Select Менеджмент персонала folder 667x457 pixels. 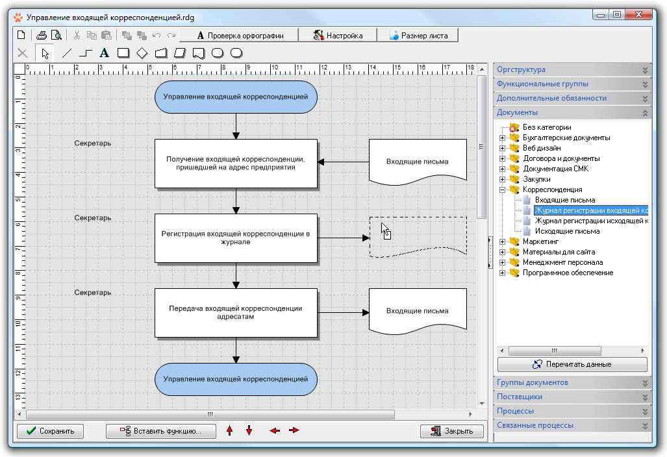tap(562, 262)
